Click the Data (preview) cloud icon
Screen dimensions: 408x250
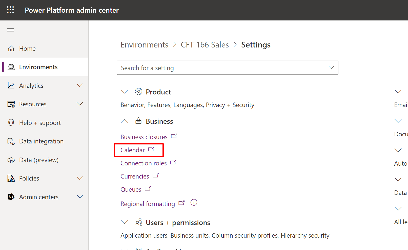click(x=11, y=160)
